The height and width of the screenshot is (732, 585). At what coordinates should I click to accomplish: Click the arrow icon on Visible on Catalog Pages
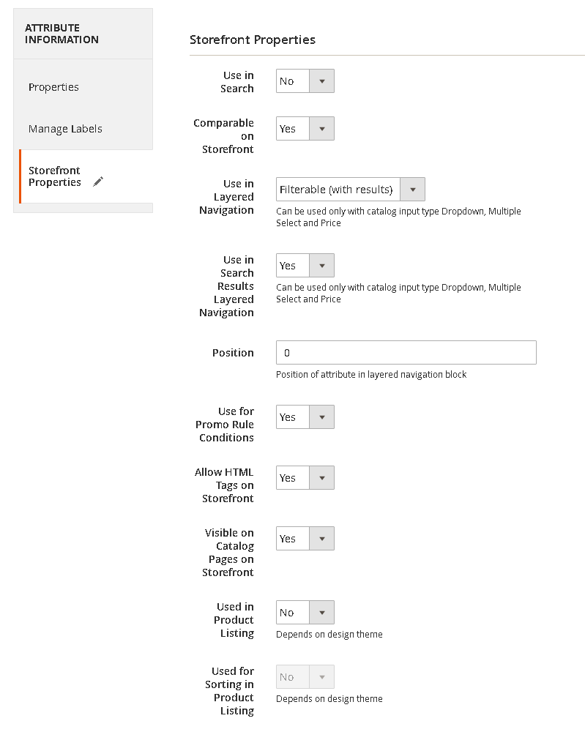324,538
